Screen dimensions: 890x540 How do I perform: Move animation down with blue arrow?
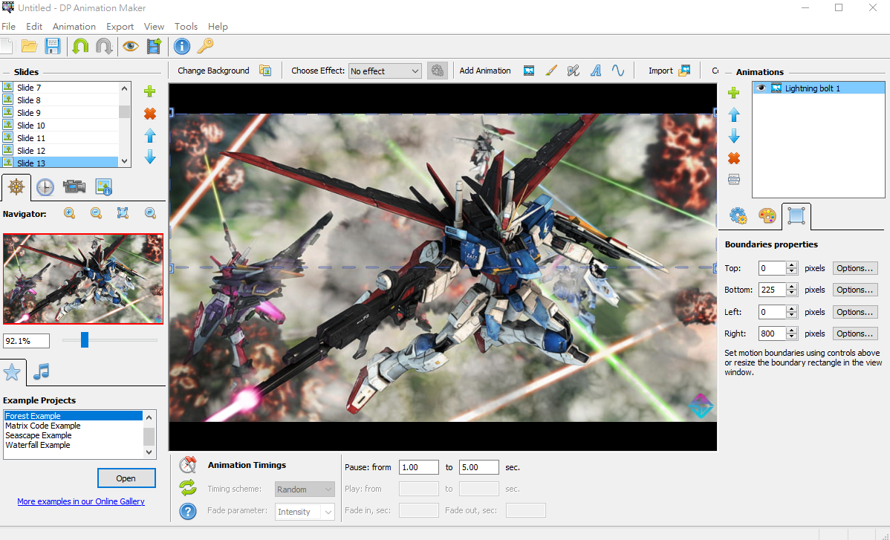(x=734, y=137)
